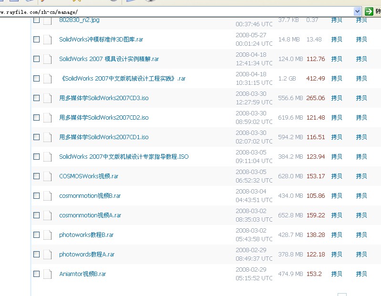The width and height of the screenshot is (381, 296).
Task: Open 《SolidWorks 2007中文版机械设计工程实践》.rar link
Action: coord(123,79)
